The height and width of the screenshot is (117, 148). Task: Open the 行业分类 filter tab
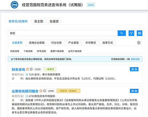click(56, 43)
